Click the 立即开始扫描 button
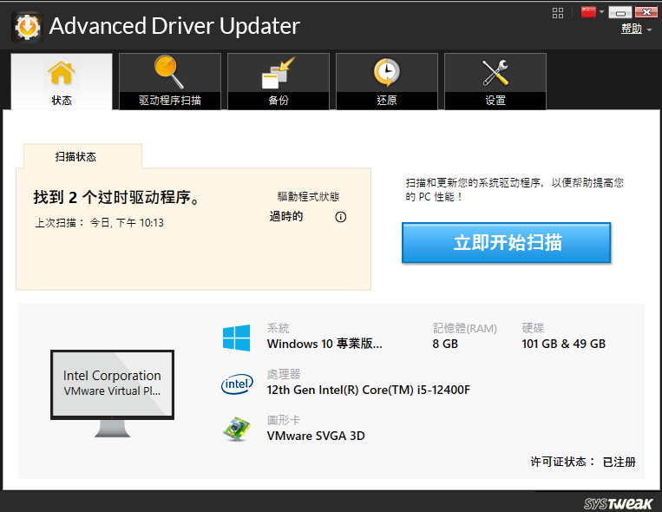Screen dimensions: 662x512 click(506, 243)
